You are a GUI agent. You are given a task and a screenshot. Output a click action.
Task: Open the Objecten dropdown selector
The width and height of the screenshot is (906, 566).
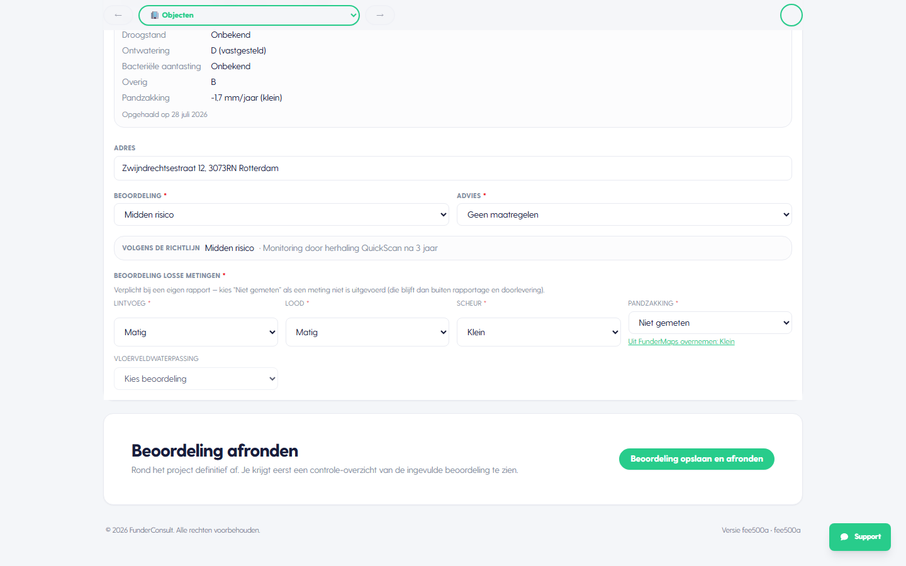coord(249,15)
